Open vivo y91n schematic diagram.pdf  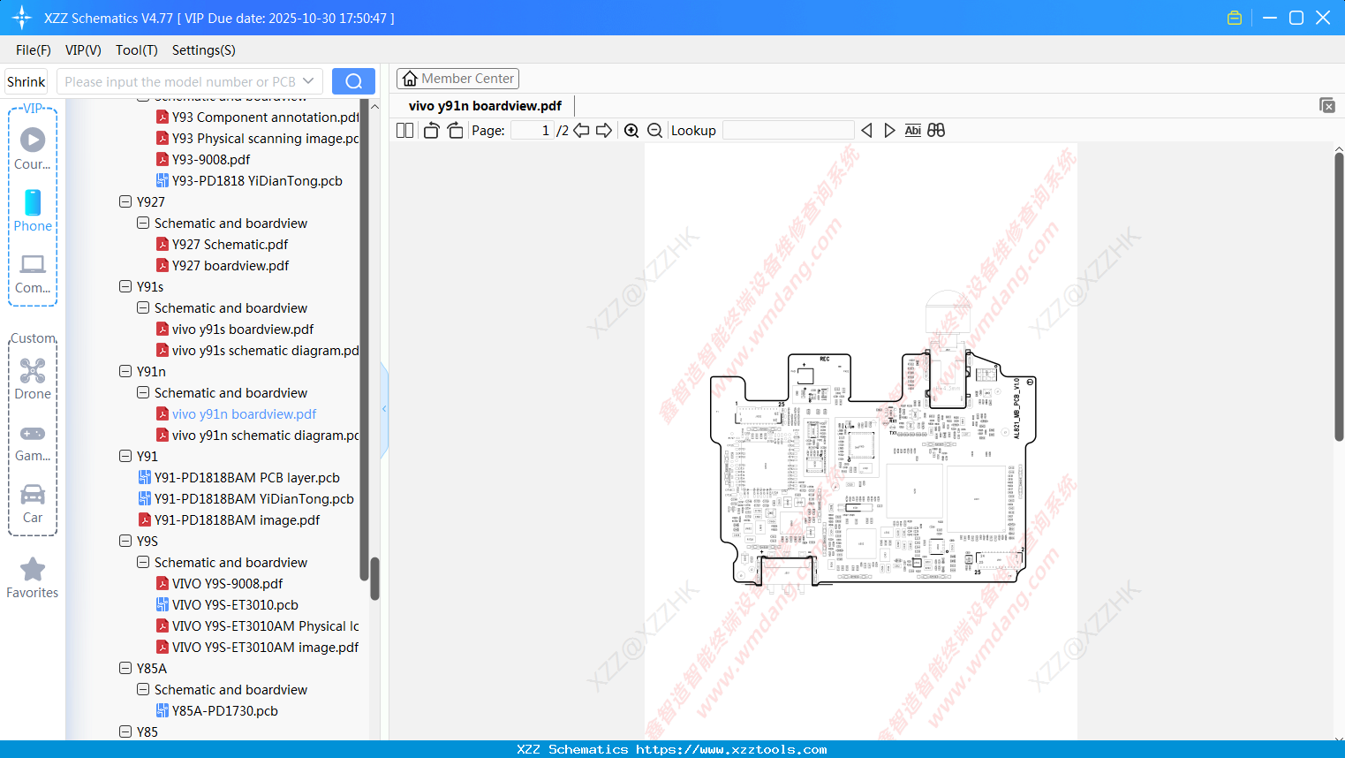point(258,435)
